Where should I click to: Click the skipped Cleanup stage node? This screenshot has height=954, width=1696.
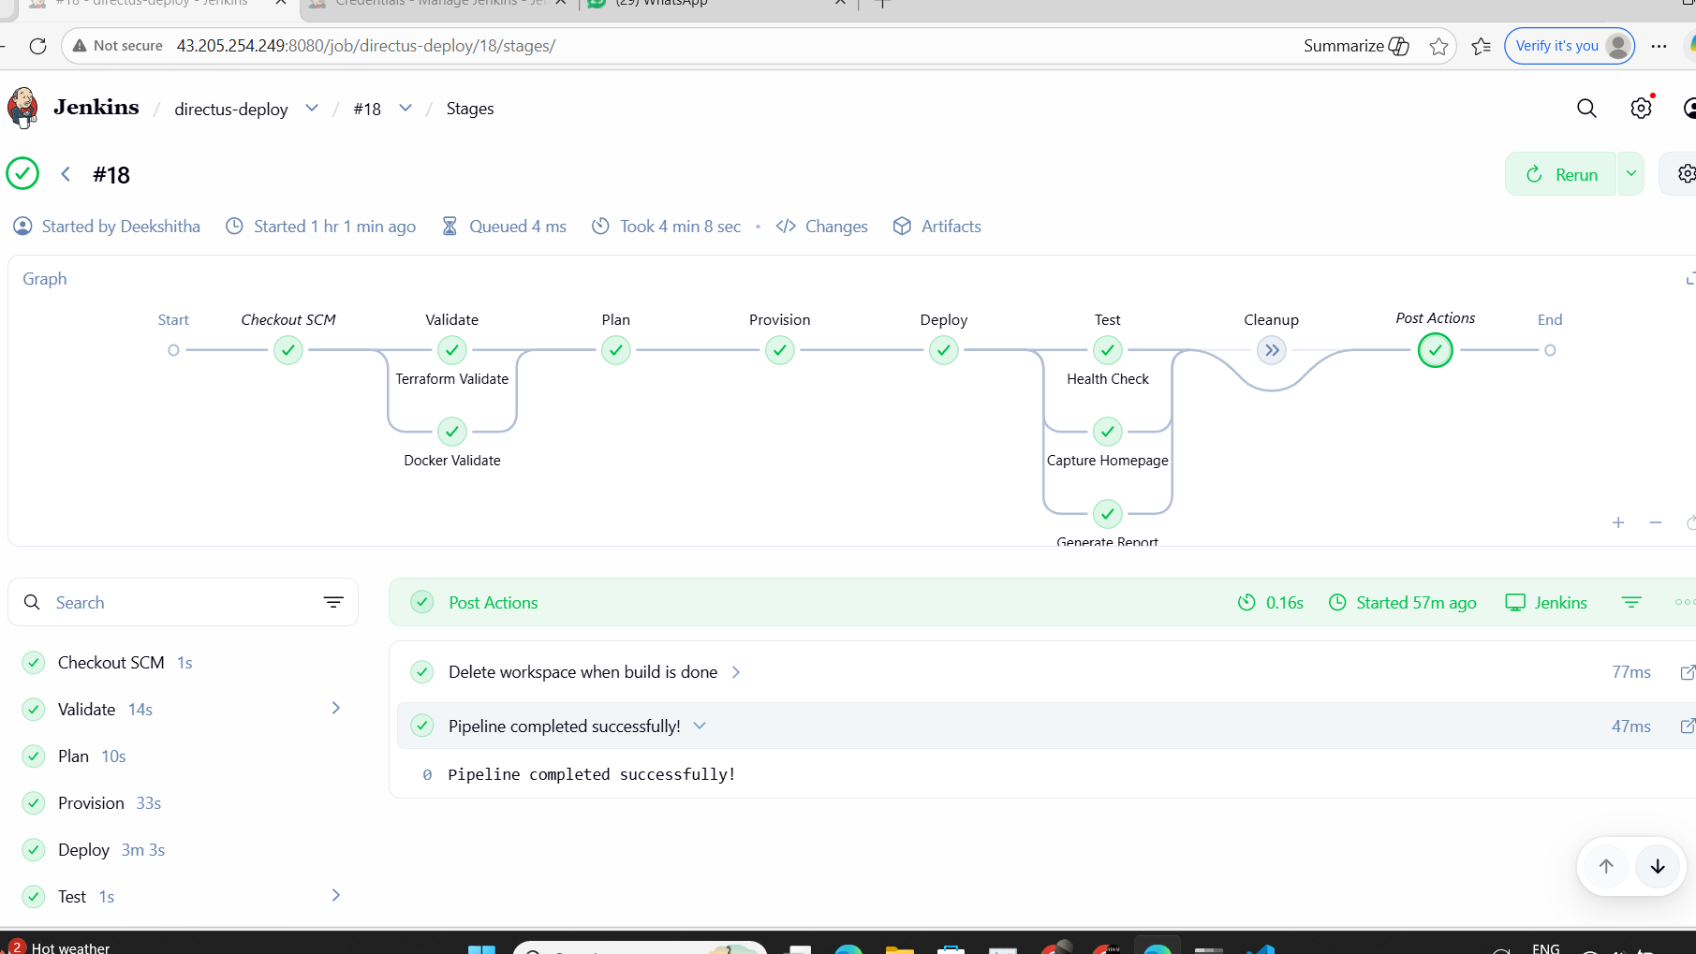pyautogui.click(x=1271, y=350)
